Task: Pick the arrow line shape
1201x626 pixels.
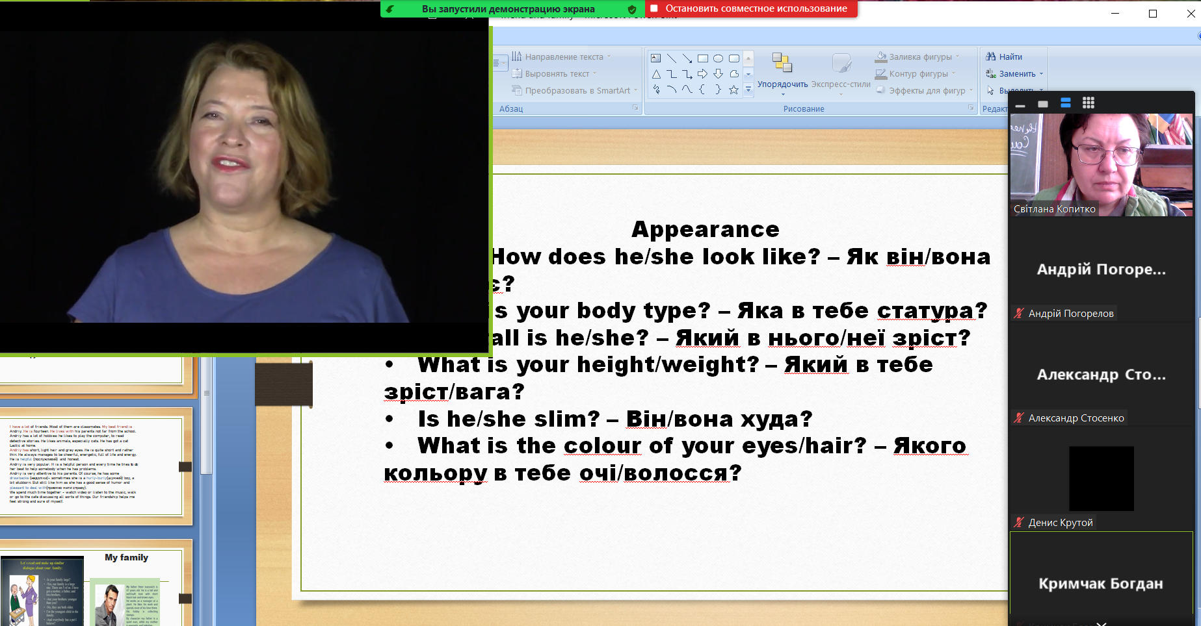Action: (x=687, y=58)
